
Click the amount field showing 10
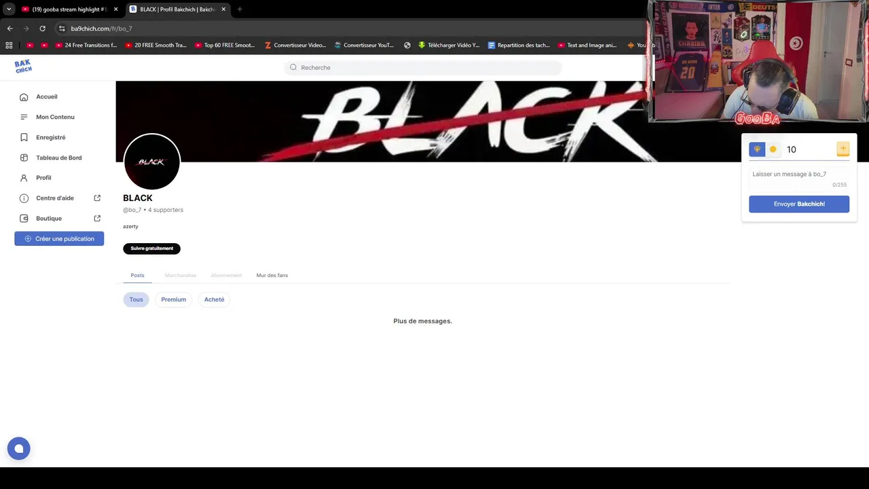809,149
